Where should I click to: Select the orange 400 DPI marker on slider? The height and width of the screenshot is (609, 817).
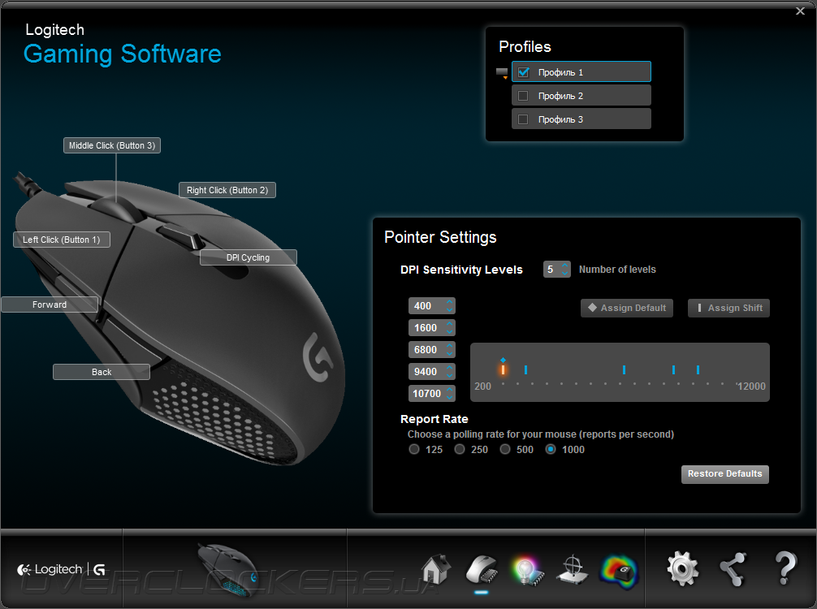click(503, 369)
